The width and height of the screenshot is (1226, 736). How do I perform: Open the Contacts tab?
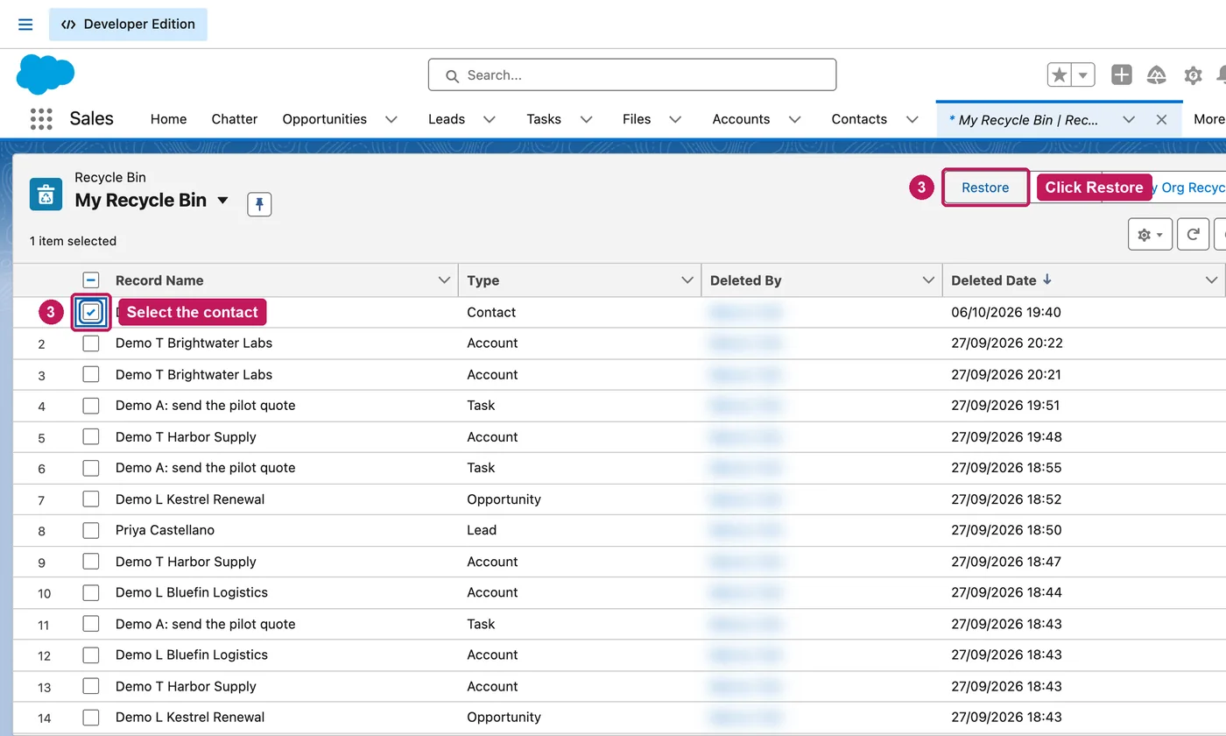tap(859, 119)
